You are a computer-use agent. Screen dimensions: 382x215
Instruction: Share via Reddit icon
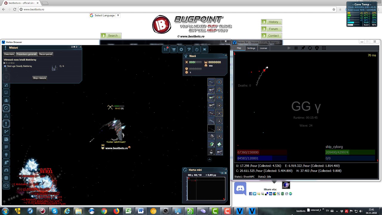286,194
